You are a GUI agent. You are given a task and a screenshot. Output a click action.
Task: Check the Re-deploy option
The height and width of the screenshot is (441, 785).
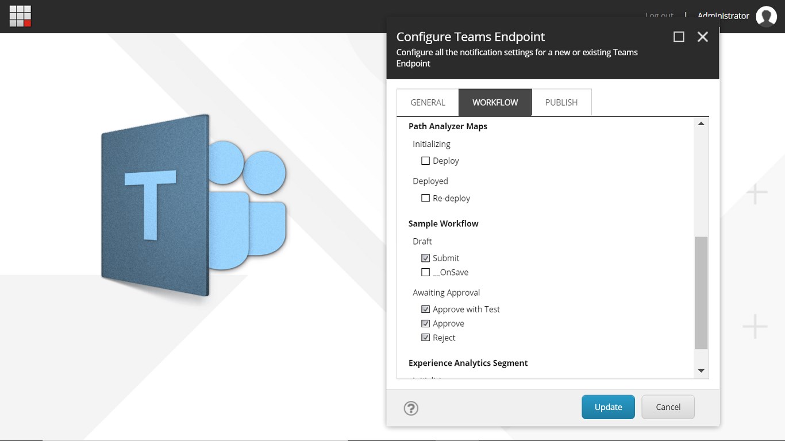(x=426, y=198)
